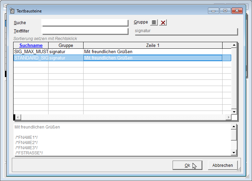
Task: Select the STANDARD_SIG row name cell
Action: click(x=31, y=58)
